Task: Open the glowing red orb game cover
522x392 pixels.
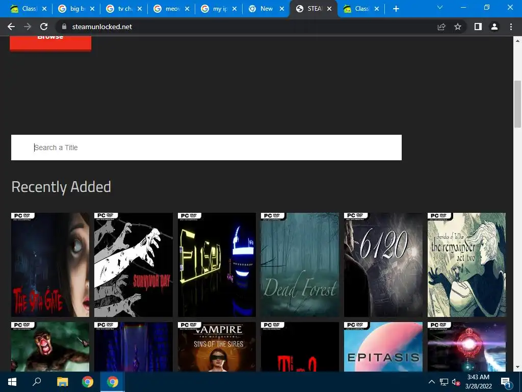Action: [x=466, y=347]
